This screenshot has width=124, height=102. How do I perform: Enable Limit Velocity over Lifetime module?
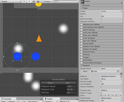pos(82,27)
